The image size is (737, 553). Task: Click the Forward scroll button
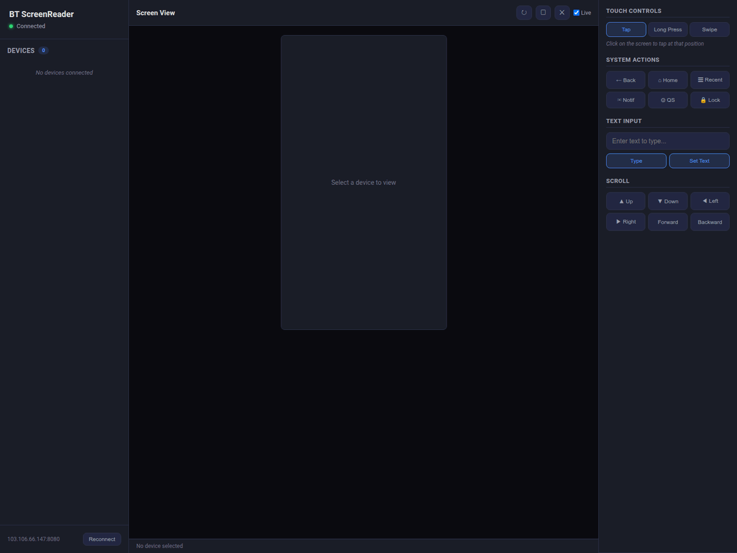tap(668, 222)
